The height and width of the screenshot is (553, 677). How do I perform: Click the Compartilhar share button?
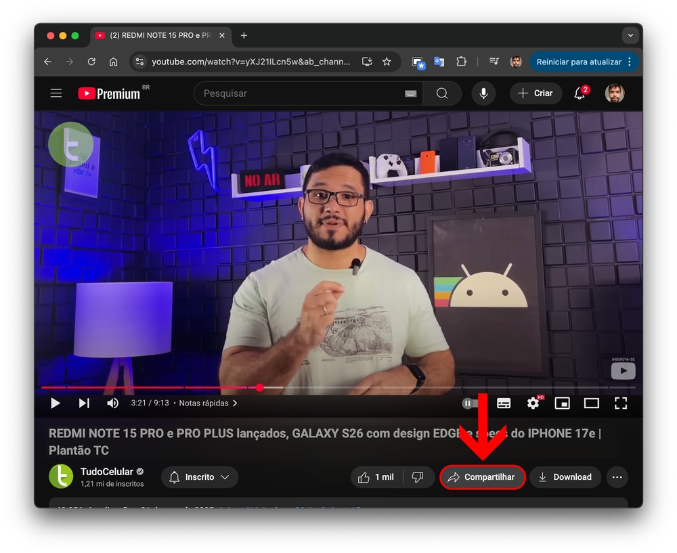point(482,477)
